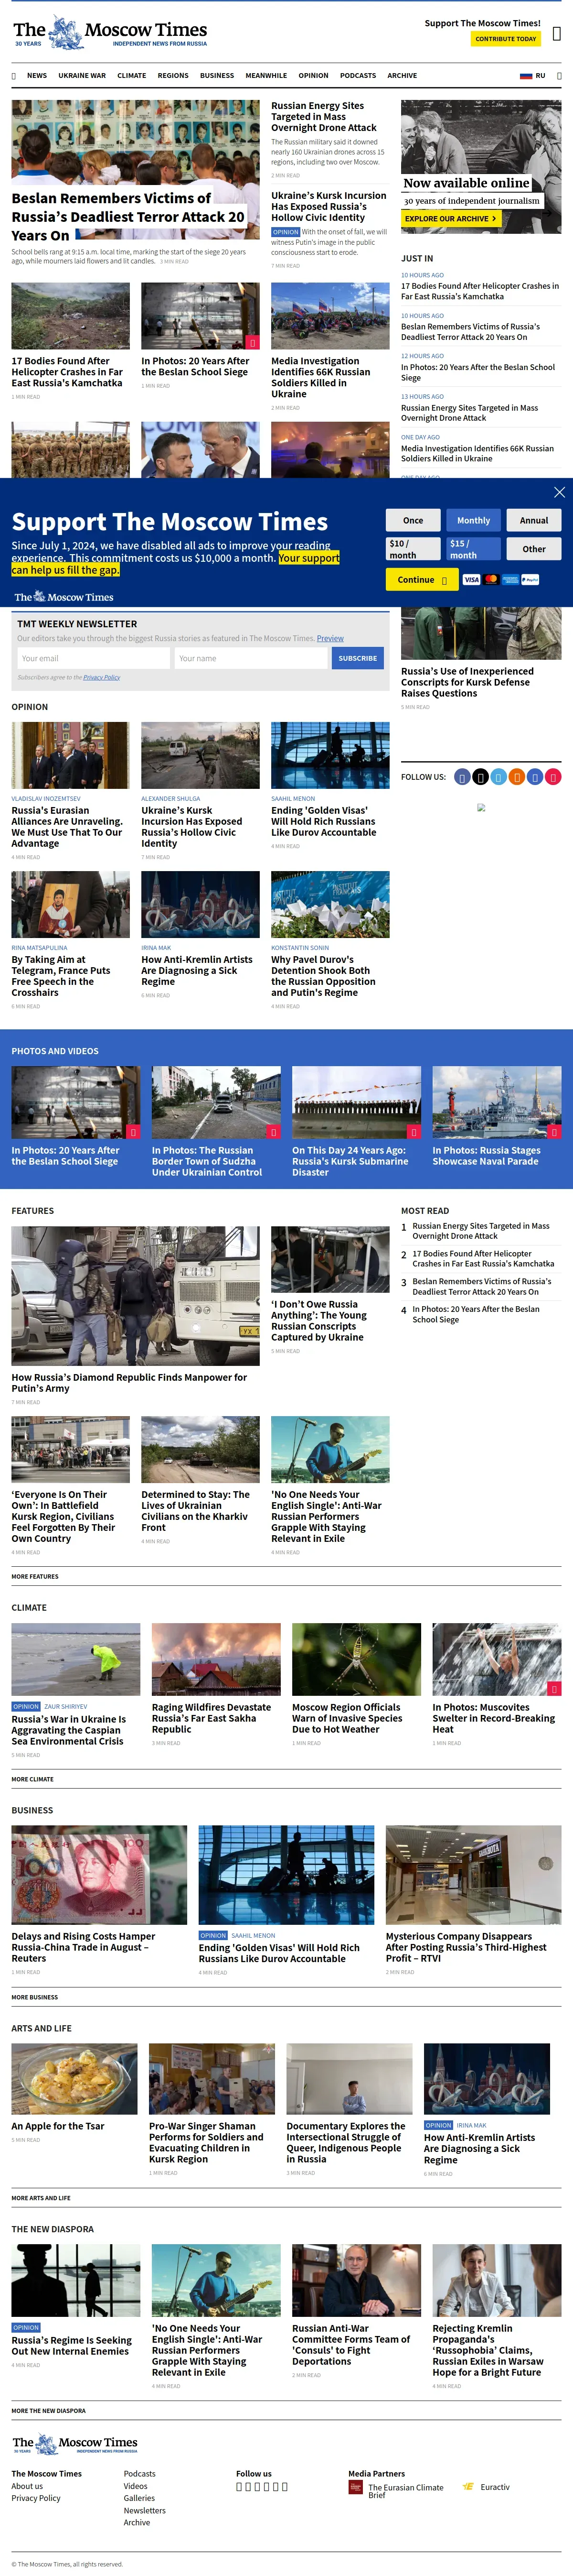Open the NEWS menu item
Image resolution: width=573 pixels, height=2576 pixels.
[37, 75]
